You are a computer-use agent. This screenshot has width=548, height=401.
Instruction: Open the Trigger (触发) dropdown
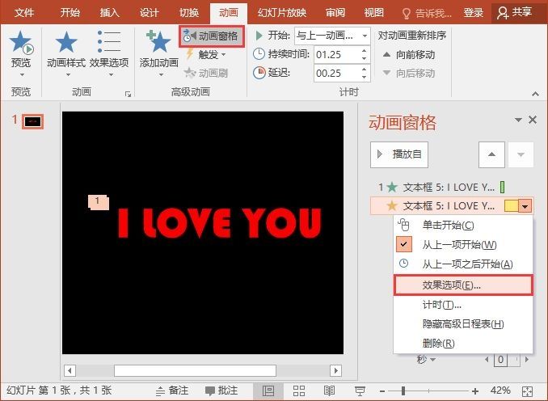(x=207, y=54)
